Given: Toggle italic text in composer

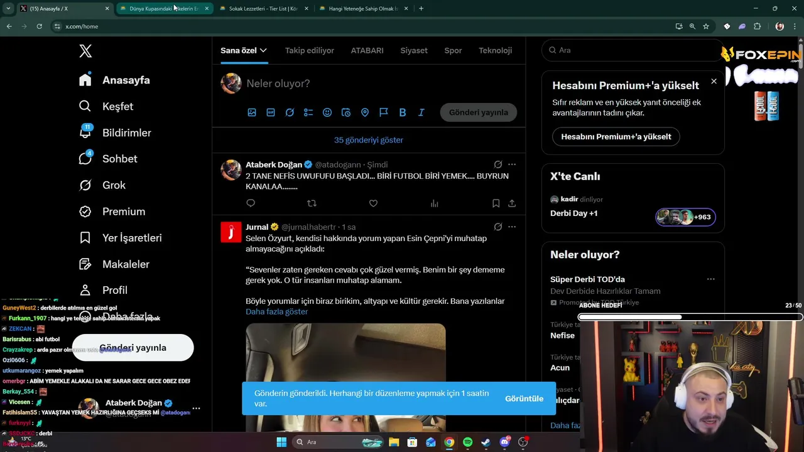Looking at the screenshot, I should pos(421,112).
